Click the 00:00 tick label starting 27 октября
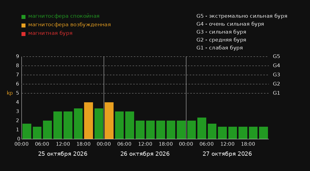This screenshot has height=171, width=310. click(186, 144)
